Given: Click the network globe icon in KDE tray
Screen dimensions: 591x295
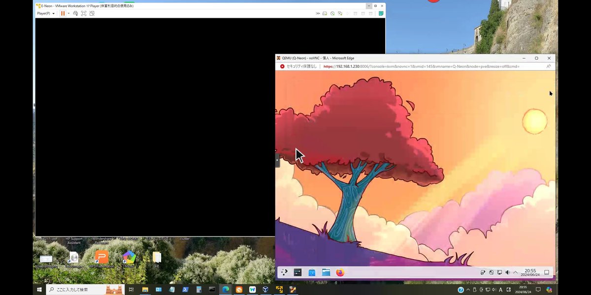Looking at the screenshot, I should pyautogui.click(x=492, y=272).
